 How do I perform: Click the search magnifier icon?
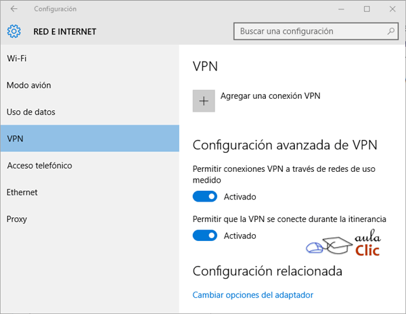tap(391, 31)
